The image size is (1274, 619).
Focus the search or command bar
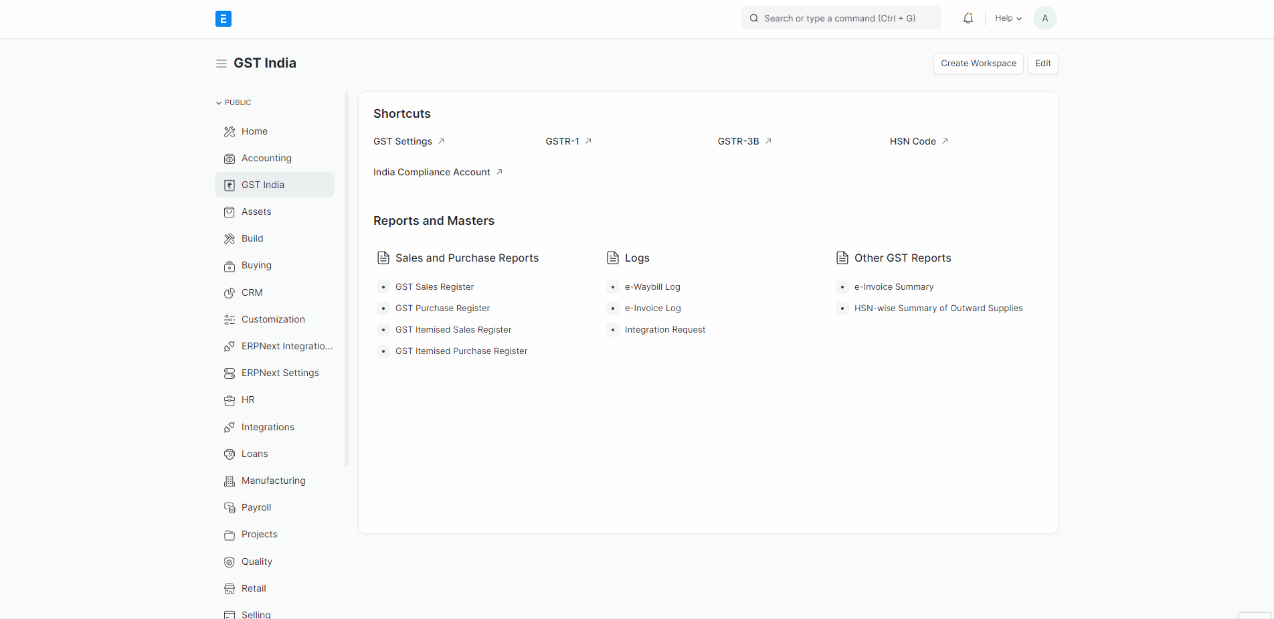point(840,18)
